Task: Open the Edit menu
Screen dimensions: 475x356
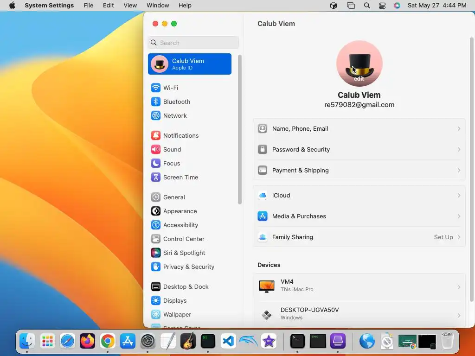Action: pyautogui.click(x=108, y=6)
